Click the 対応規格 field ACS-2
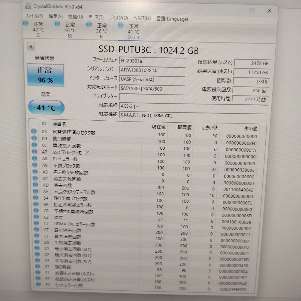This screenshot has height=301, width=301. point(193,106)
